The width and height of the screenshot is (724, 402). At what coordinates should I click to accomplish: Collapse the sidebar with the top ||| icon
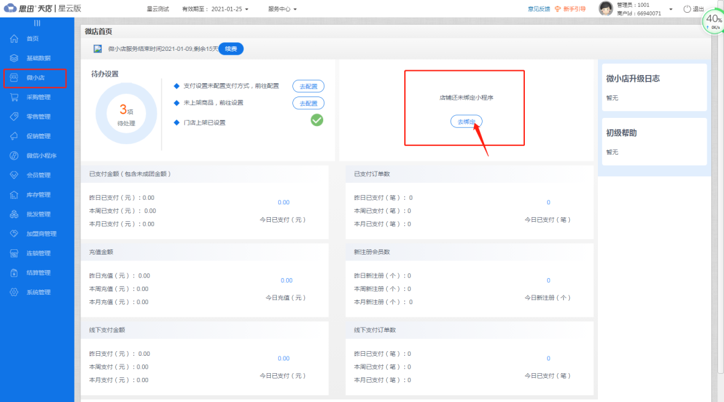pyautogui.click(x=37, y=22)
